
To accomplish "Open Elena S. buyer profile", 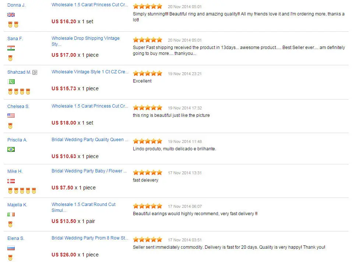I will tap(16, 238).
